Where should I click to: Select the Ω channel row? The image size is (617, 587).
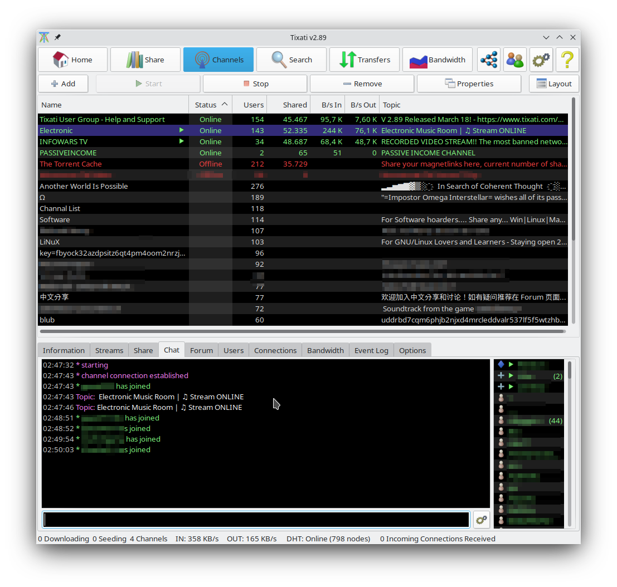(303, 197)
